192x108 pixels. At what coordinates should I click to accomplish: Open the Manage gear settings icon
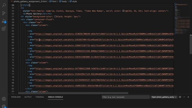4,106
